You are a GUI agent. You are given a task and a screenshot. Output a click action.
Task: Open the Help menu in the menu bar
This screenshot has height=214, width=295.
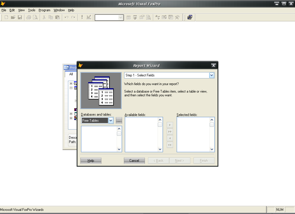[x=71, y=10]
